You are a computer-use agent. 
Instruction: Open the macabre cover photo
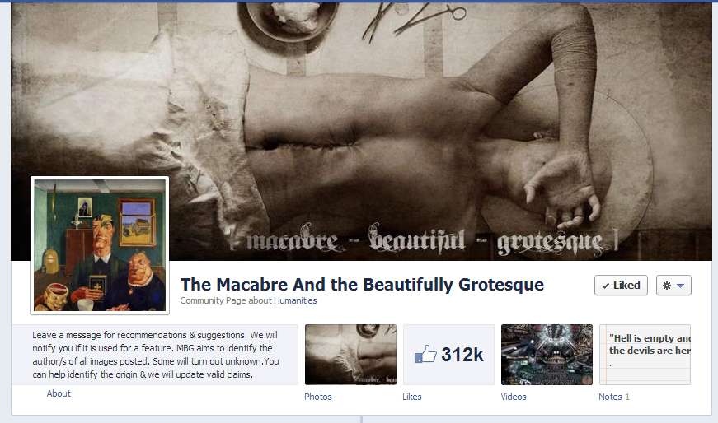click(361, 132)
